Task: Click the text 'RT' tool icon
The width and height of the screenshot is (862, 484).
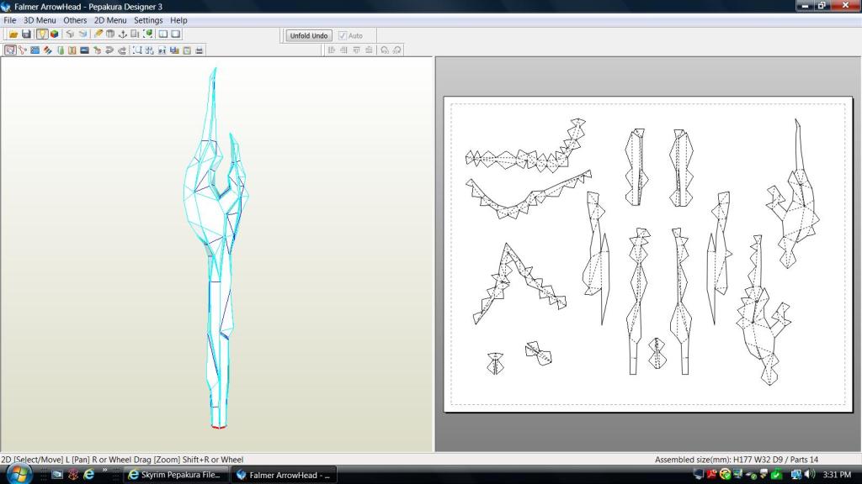Action: 162,50
